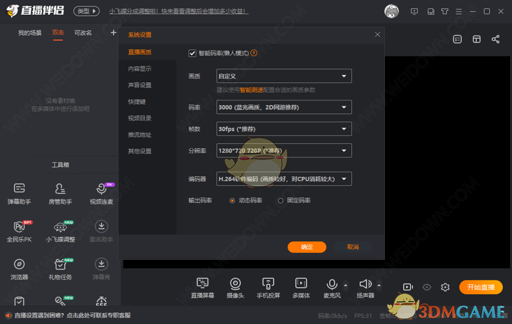Click the skin shirt icon in title bar

(445, 12)
